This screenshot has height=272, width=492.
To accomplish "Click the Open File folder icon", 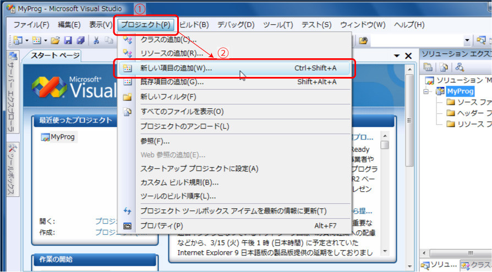I will click(55, 40).
